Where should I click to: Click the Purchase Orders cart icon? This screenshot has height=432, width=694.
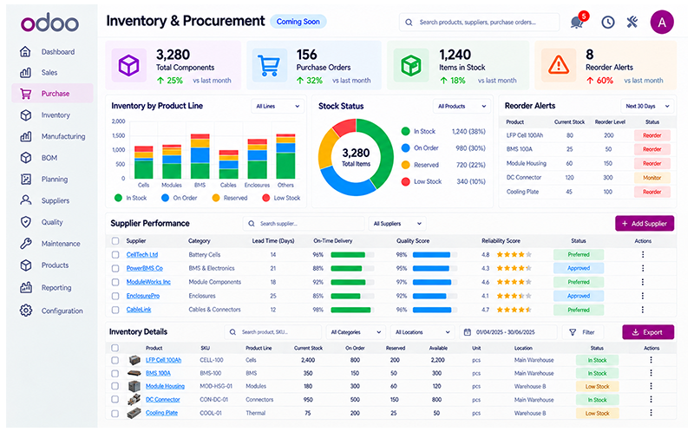coord(269,66)
